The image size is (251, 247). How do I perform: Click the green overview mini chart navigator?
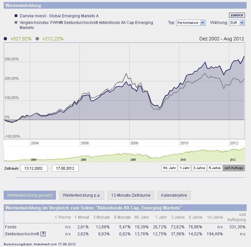point(124,155)
